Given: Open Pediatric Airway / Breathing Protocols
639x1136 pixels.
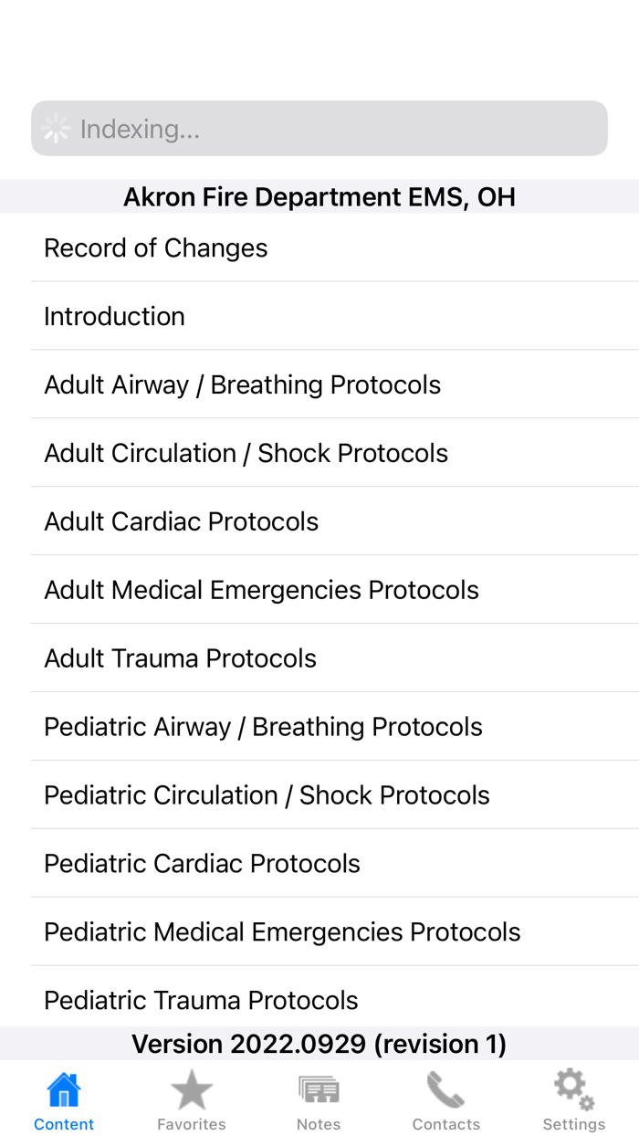Looking at the screenshot, I should tap(263, 726).
